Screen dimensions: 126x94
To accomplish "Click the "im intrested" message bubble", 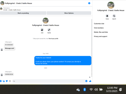I will 9,45.
